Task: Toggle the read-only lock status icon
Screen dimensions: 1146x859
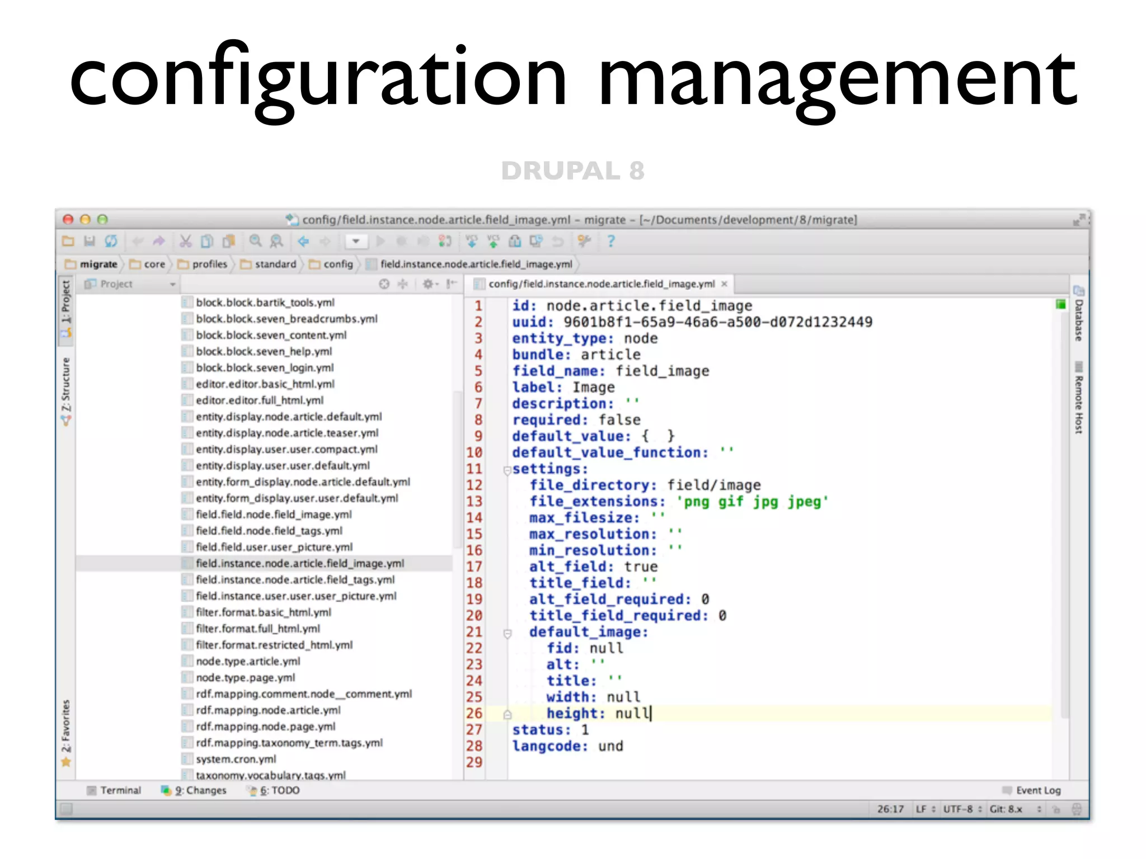Action: tap(1056, 809)
